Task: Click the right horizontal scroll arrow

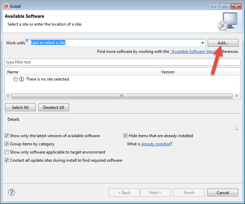Action: (237, 96)
